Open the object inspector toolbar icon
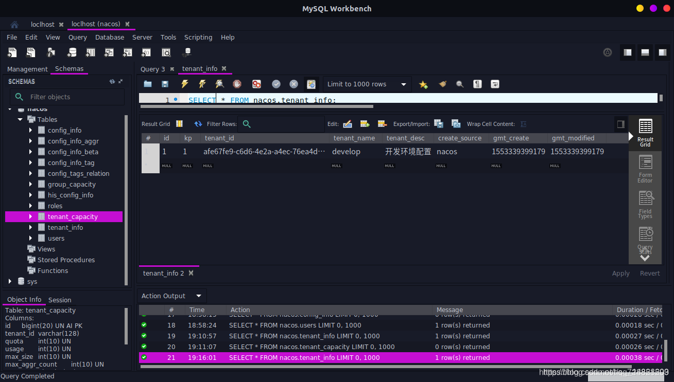Image resolution: width=674 pixels, height=382 pixels. (x=51, y=52)
